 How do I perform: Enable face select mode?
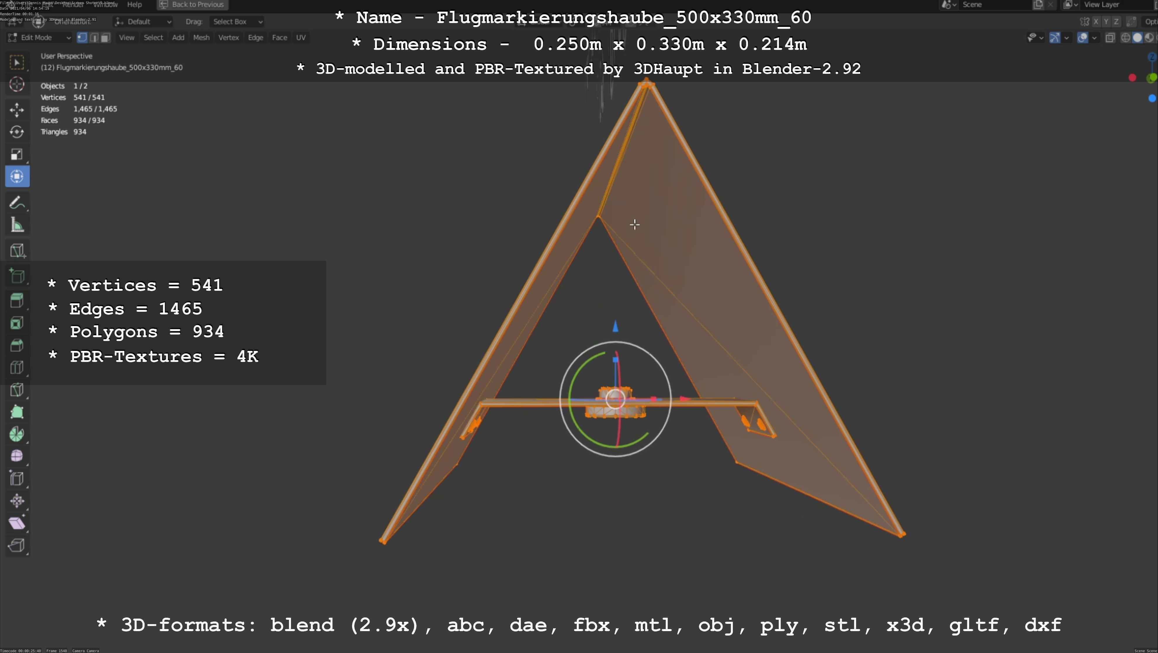(x=105, y=38)
